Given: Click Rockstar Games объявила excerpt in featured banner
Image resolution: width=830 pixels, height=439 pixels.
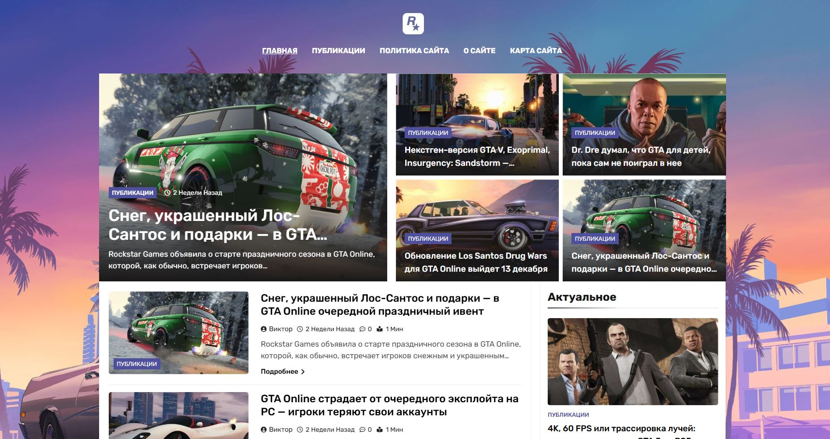Looking at the screenshot, I should pos(242,260).
